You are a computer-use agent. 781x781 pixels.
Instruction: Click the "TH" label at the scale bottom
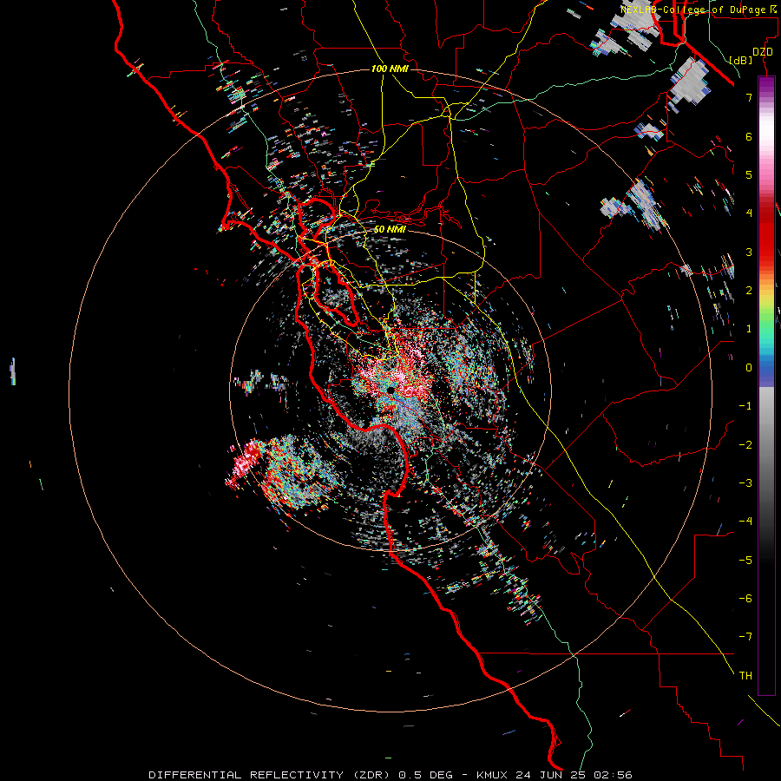tap(745, 676)
